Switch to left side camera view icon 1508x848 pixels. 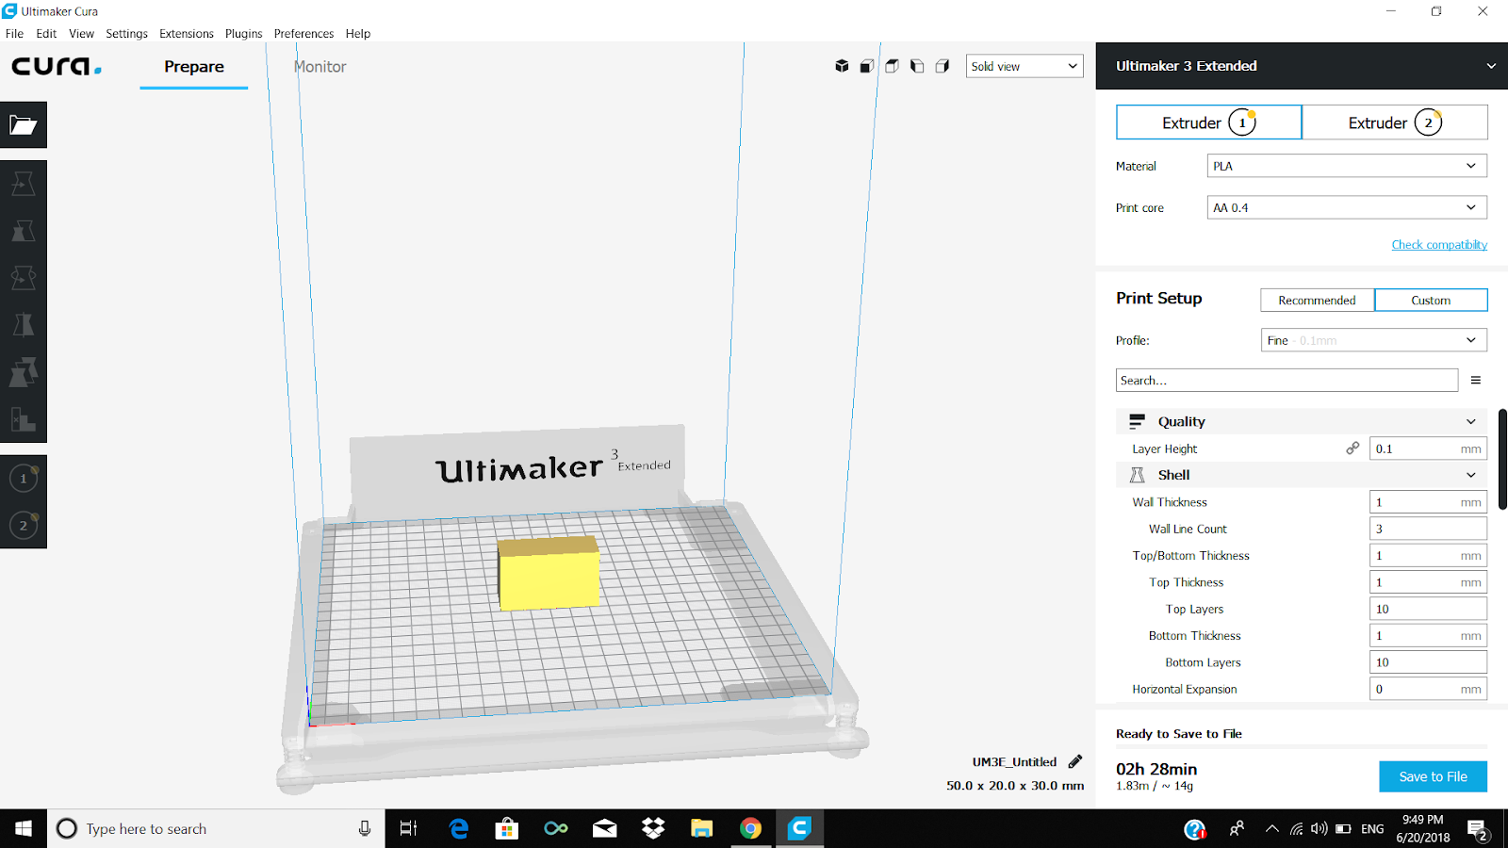point(917,66)
